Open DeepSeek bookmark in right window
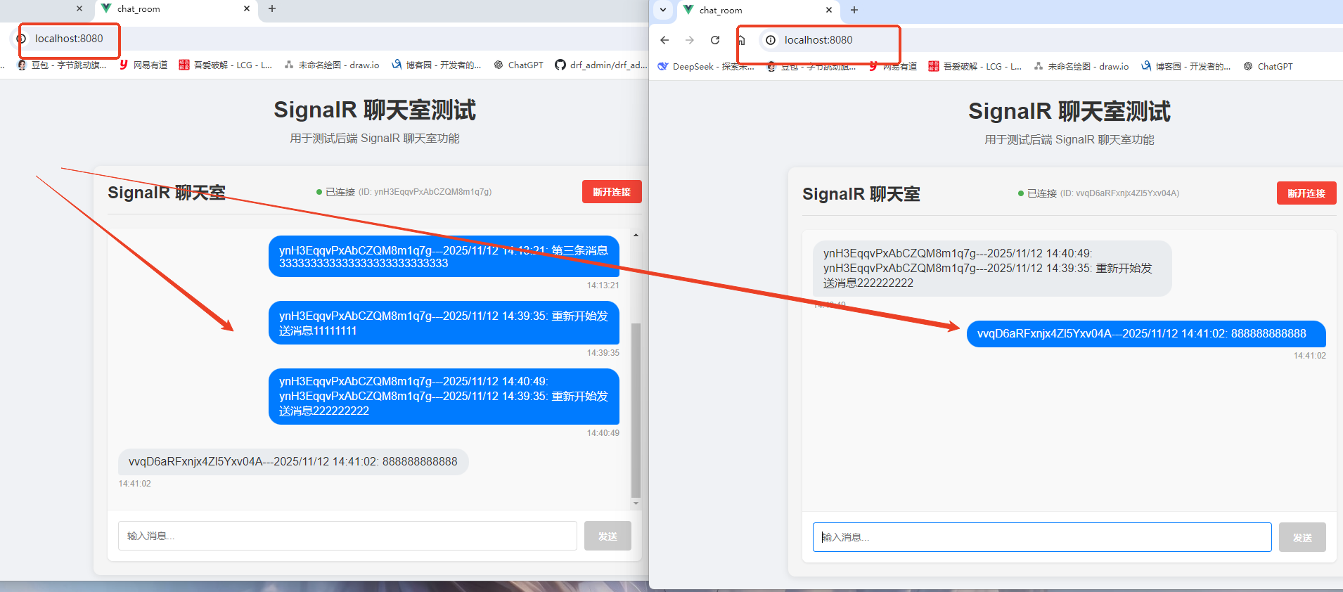The image size is (1343, 592). (x=706, y=66)
